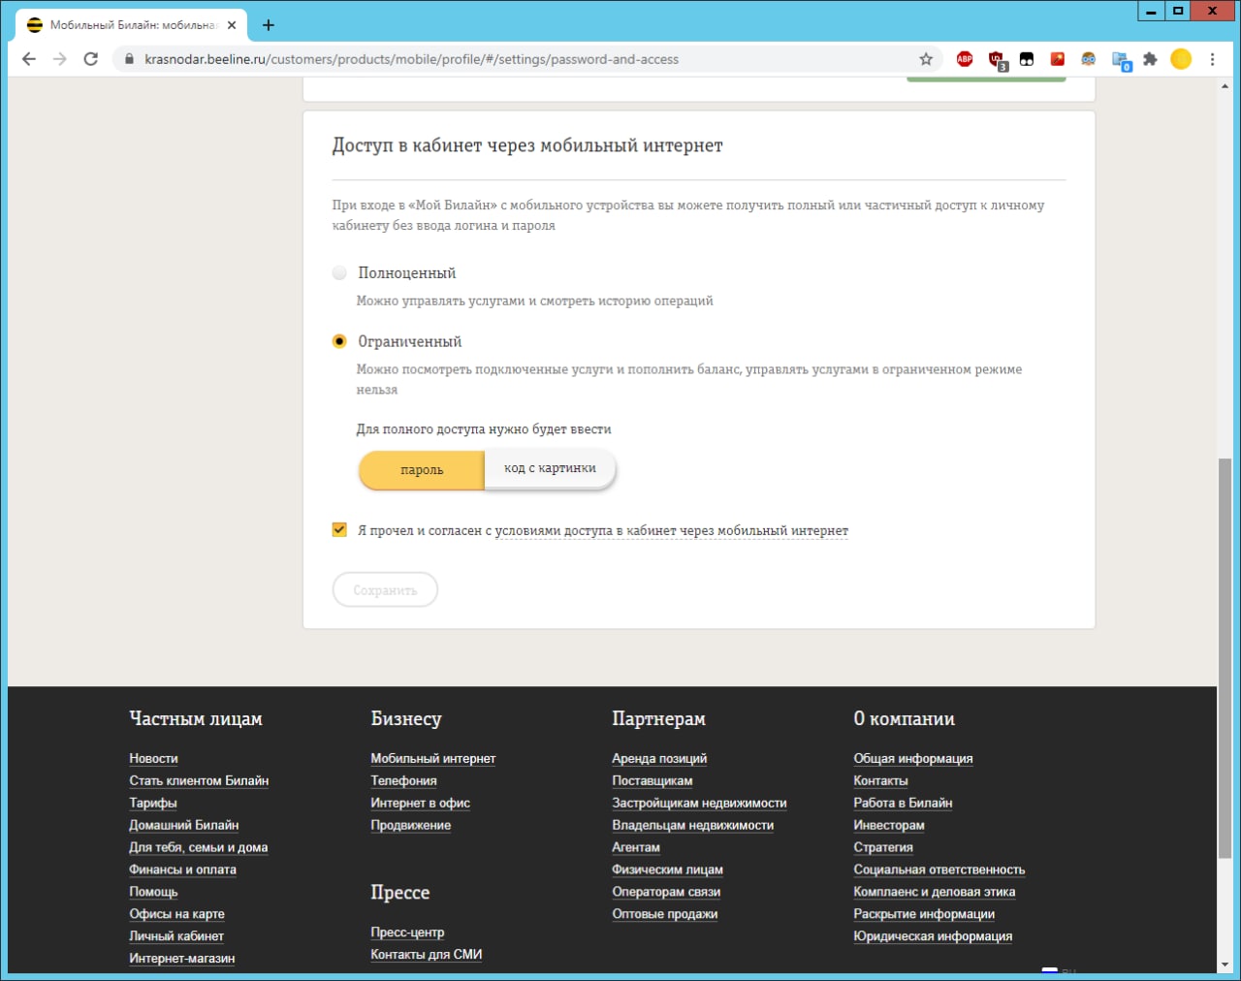Image resolution: width=1241 pixels, height=981 pixels.
Task: Open Для тебя, семьи и дома
Action: [x=199, y=847]
